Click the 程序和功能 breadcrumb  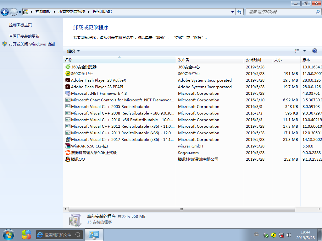(102, 12)
